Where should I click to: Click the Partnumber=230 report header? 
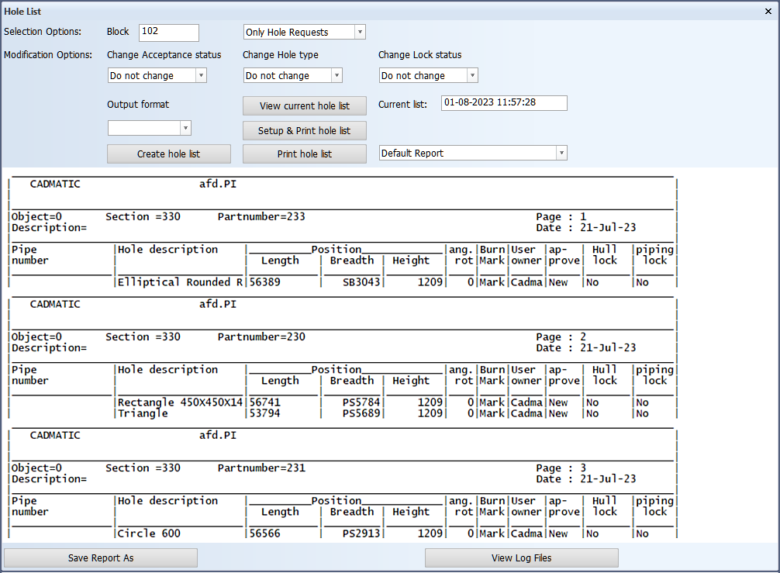tap(261, 337)
